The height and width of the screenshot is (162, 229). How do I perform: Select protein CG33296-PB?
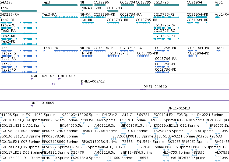pyautogui.click(x=100, y=51)
